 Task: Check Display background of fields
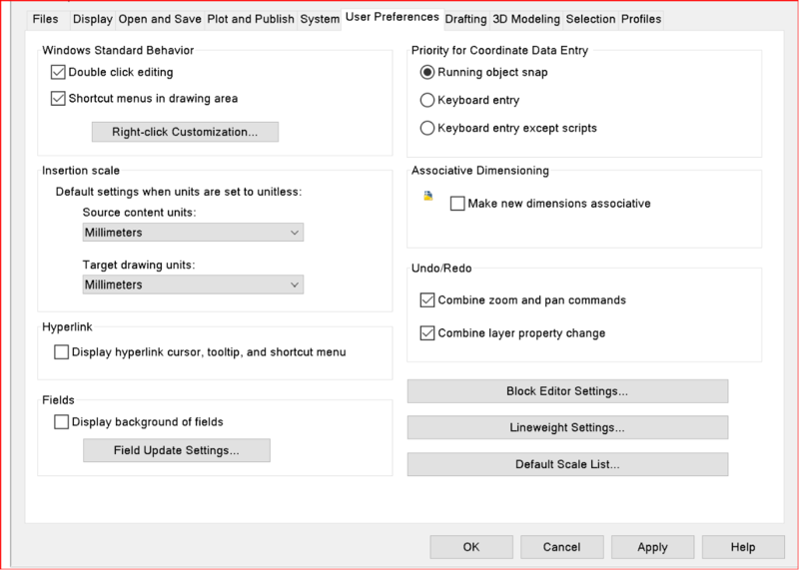coord(62,422)
